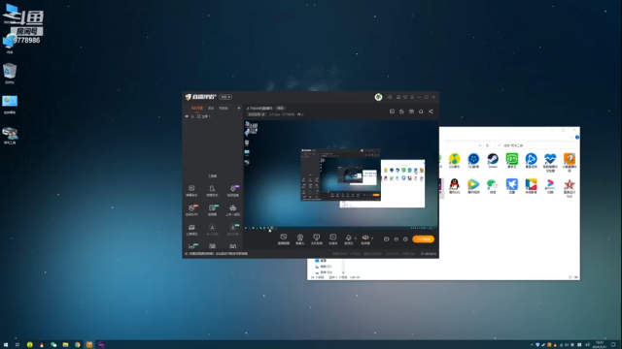Click the Explorer search field
This screenshot has height=349, width=622.
[536, 145]
